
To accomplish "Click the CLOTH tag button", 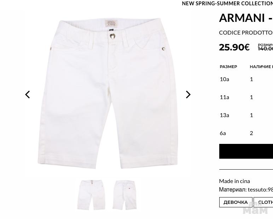I will pos(265,202).
